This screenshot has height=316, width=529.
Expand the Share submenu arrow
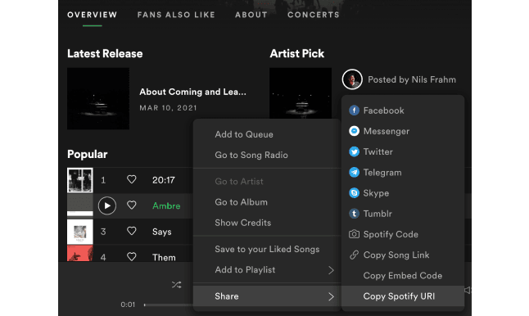331,296
